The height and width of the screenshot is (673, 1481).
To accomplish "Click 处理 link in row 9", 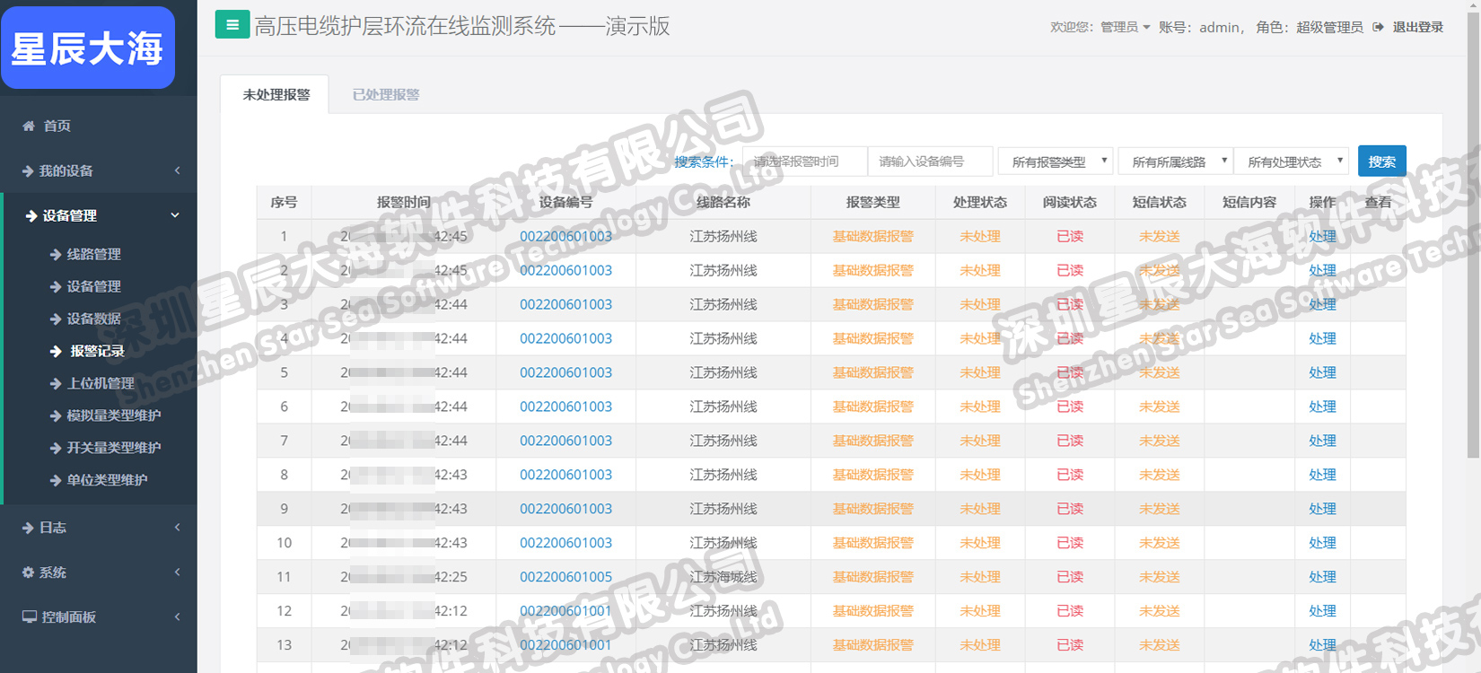I will coord(1322,510).
